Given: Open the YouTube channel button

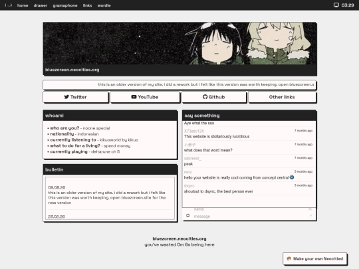Looking at the screenshot, I should click(145, 97).
